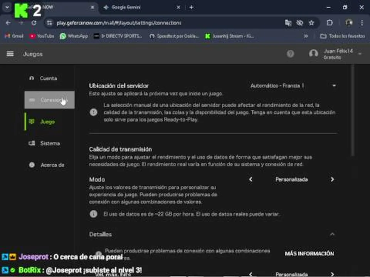Viewport: 370px width, 277px height.
Task: Click info icon beside server location warning
Action: pos(93,112)
